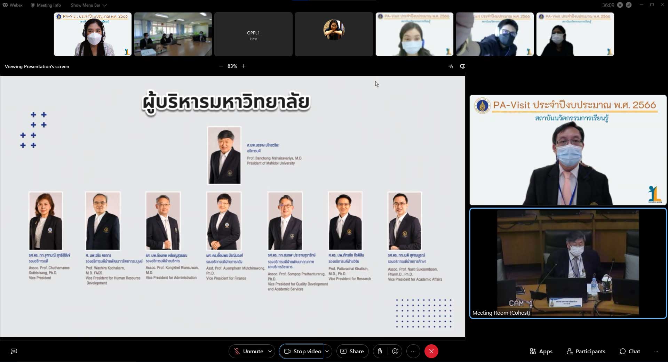The image size is (668, 362).
Task: Expand the video options arrow beside Stop video
Action: click(x=327, y=351)
